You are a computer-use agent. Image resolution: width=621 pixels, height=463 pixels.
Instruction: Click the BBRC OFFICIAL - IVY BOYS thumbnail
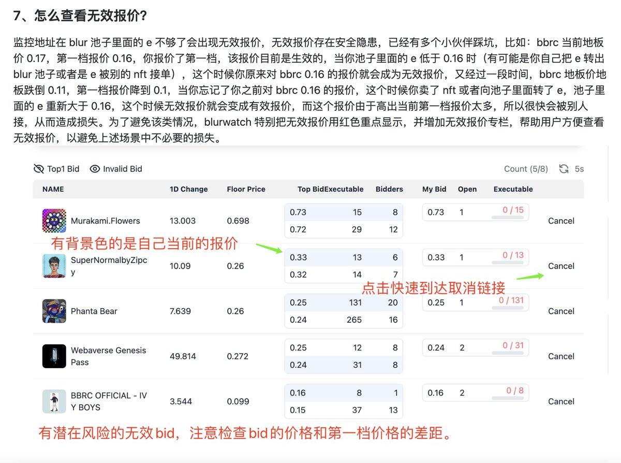[54, 401]
